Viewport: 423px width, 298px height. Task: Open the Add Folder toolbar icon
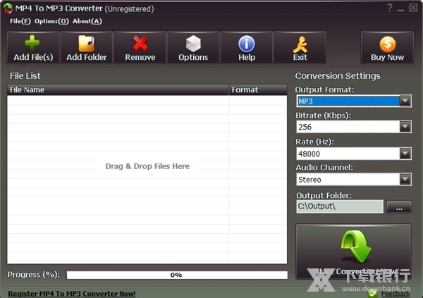pos(86,44)
